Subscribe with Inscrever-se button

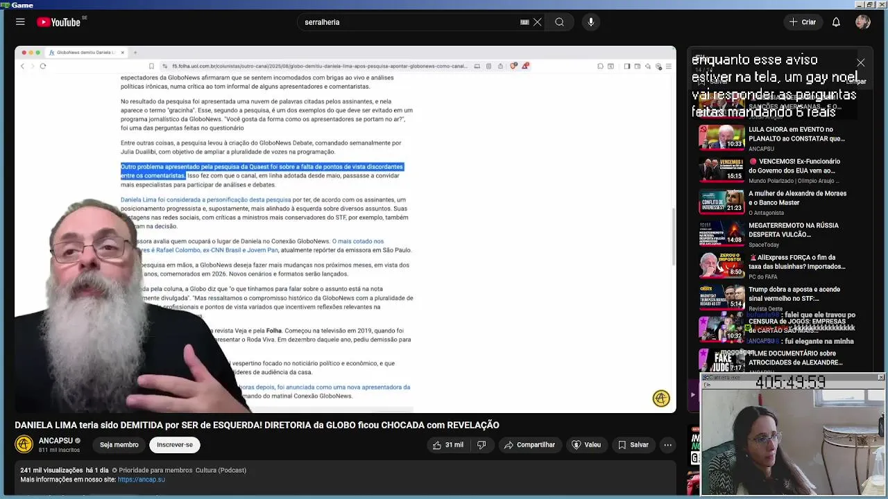coord(175,445)
